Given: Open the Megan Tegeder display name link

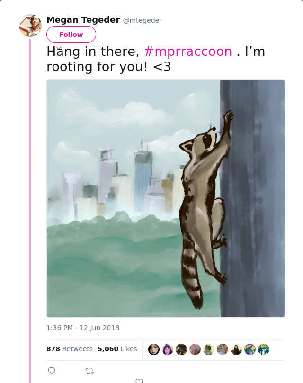Looking at the screenshot, I should (83, 20).
